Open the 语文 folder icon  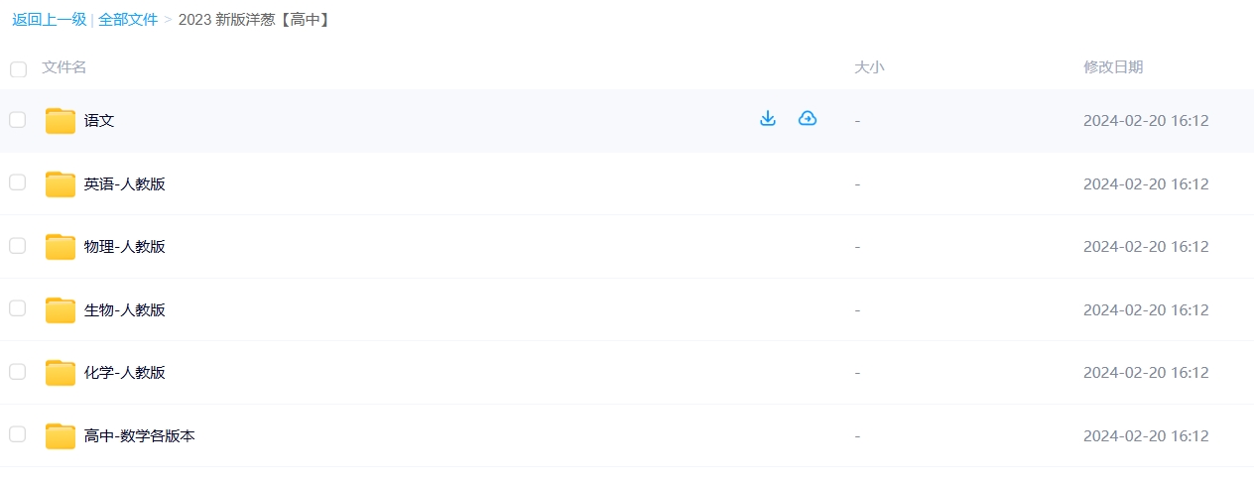tap(61, 121)
